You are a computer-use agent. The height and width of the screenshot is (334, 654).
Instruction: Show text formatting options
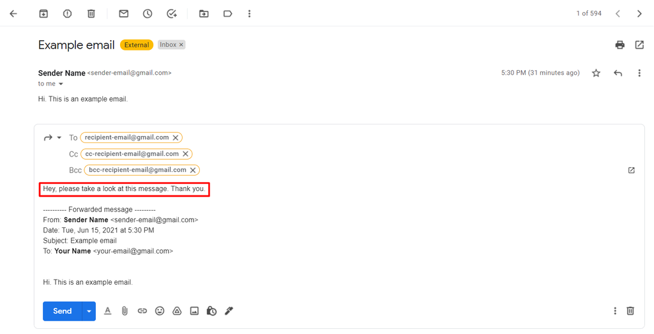[x=107, y=310]
